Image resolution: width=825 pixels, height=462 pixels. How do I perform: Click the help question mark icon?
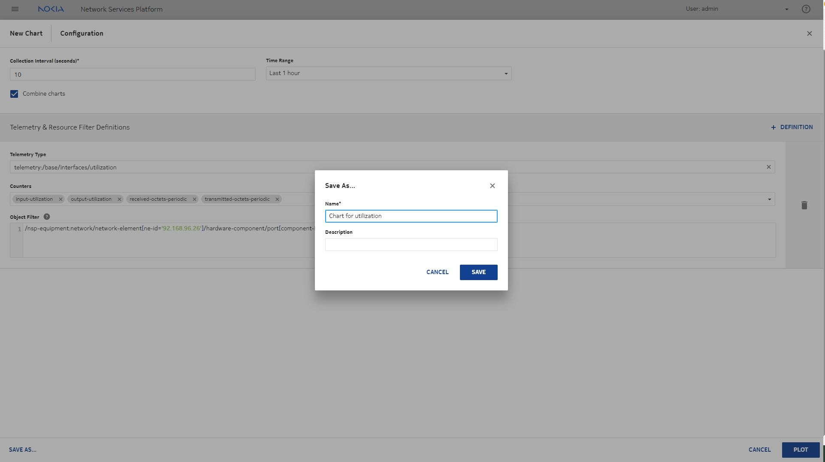click(806, 9)
